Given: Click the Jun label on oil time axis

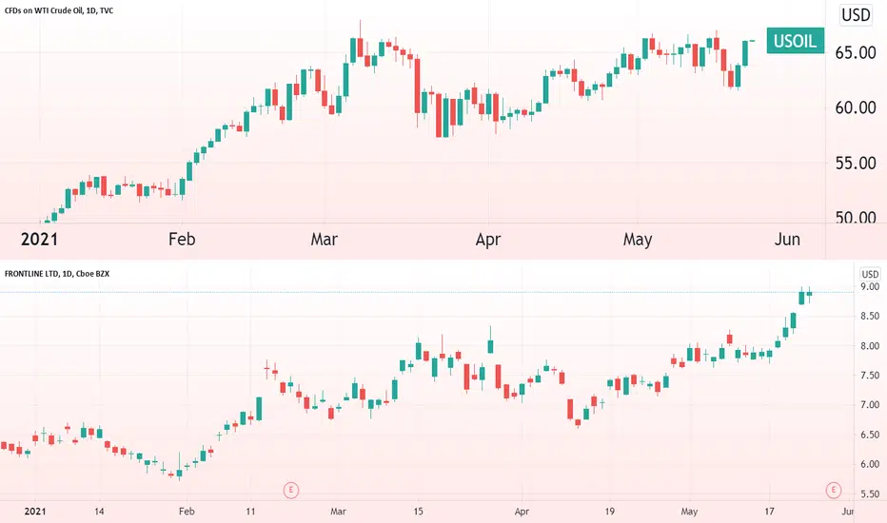Looking at the screenshot, I should coord(787,240).
